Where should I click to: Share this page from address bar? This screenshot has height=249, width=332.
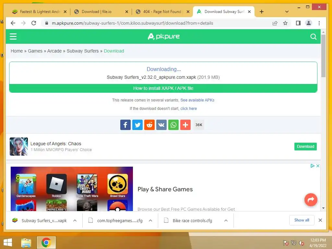[x=275, y=23]
